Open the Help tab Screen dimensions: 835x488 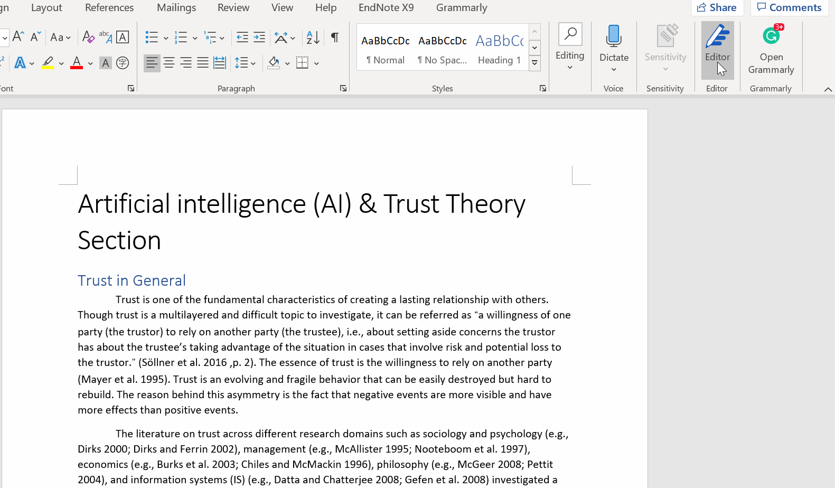(326, 8)
